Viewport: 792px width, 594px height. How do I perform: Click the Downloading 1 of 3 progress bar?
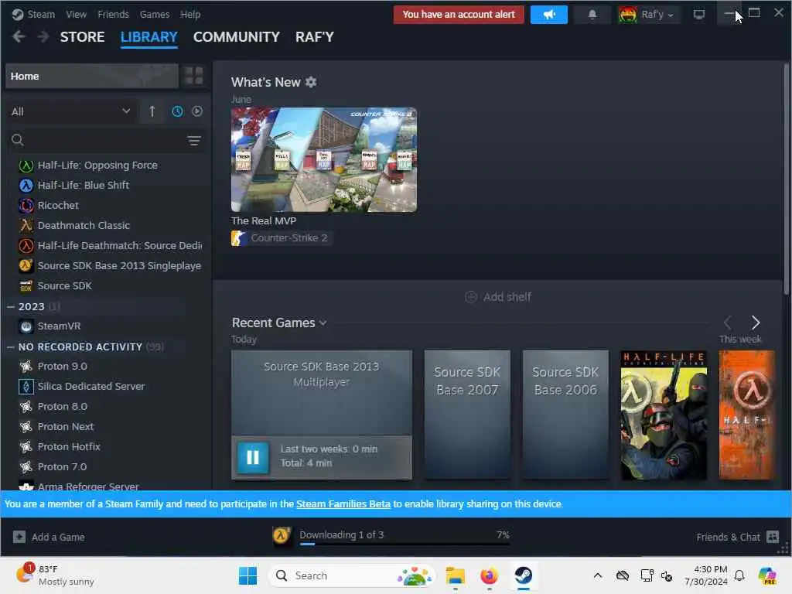coord(405,544)
